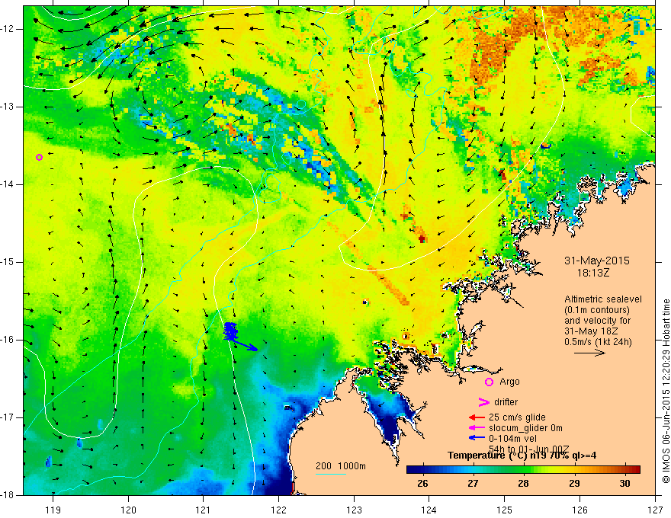
Task: Click the colorbar tick label 27
Action: [473, 484]
